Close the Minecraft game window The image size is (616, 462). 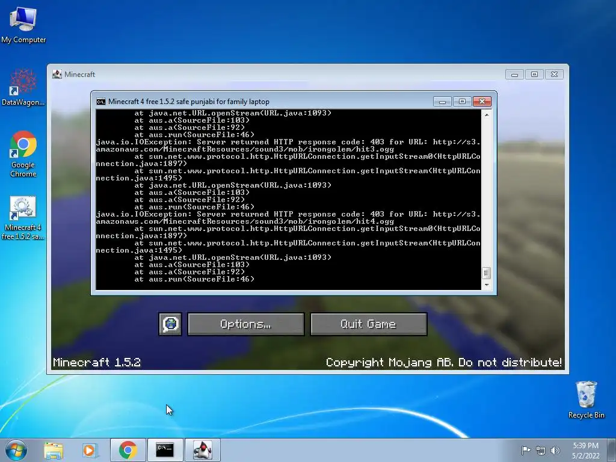(x=554, y=74)
